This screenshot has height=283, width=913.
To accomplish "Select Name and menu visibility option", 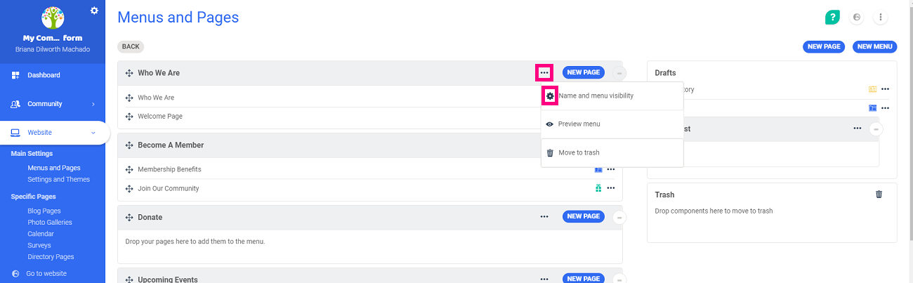I will click(596, 96).
